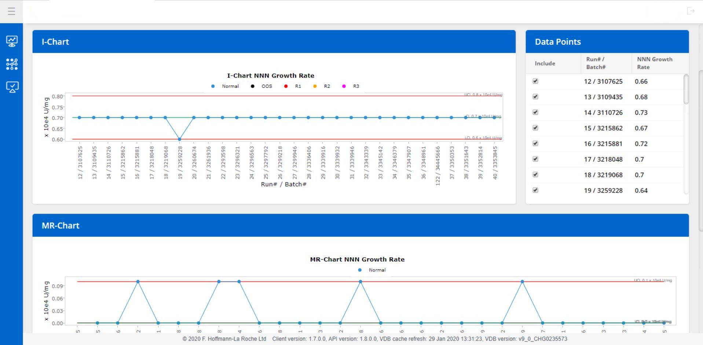Click the growth rate value 0.72
Image resolution: width=703 pixels, height=345 pixels.
tap(641, 144)
